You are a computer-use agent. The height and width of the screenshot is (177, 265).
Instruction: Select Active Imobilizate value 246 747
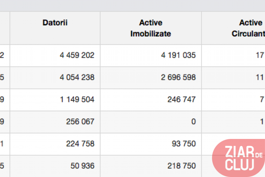[182, 99]
